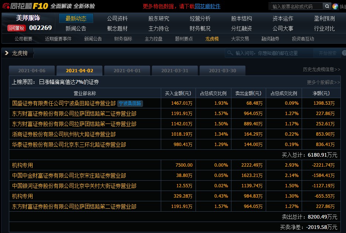This screenshot has width=346, height=233.
Task: Click the stock code 002269
Action: point(40,28)
